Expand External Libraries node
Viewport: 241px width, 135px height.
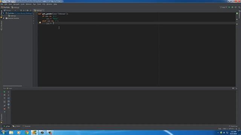(x=4, y=18)
